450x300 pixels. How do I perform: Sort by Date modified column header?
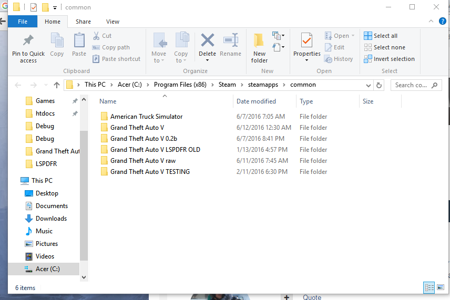click(256, 101)
